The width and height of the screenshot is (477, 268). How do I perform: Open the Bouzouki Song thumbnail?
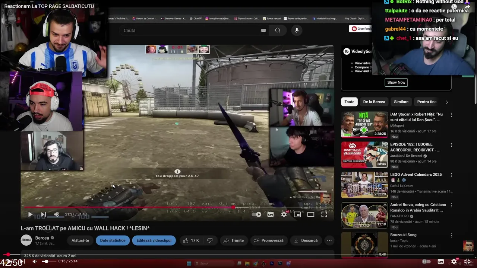coord(364,245)
